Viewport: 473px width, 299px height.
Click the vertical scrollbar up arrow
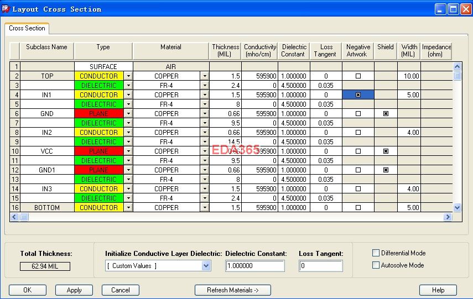pos(457,67)
